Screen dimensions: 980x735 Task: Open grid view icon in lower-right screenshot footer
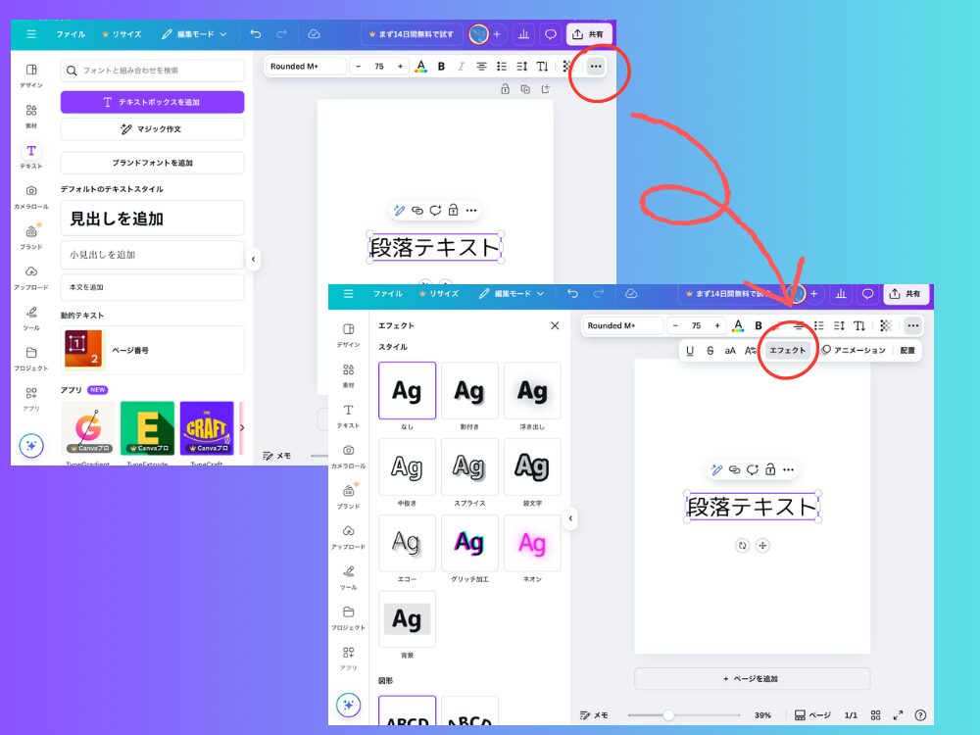pos(875,715)
